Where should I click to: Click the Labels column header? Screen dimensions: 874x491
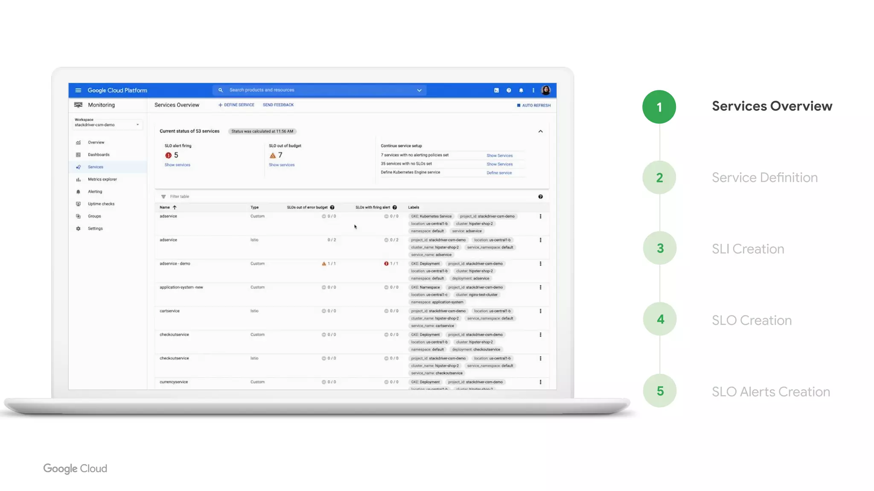(414, 208)
